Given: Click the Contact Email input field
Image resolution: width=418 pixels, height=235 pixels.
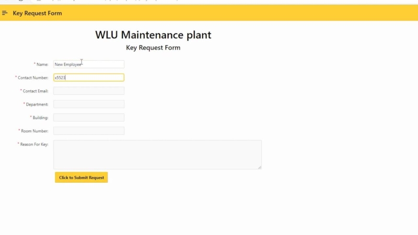Looking at the screenshot, I should 89,91.
